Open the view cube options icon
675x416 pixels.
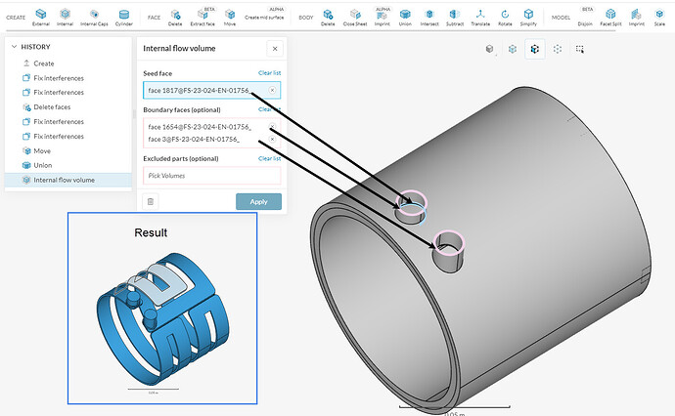490,49
